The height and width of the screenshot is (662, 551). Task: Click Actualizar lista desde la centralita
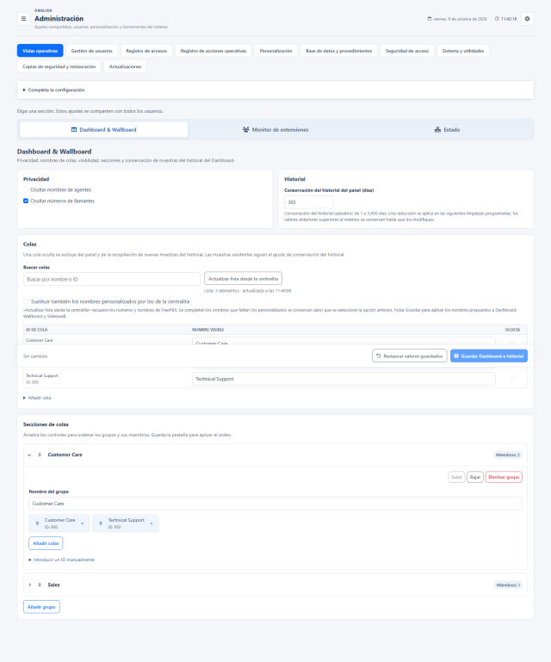(243, 279)
